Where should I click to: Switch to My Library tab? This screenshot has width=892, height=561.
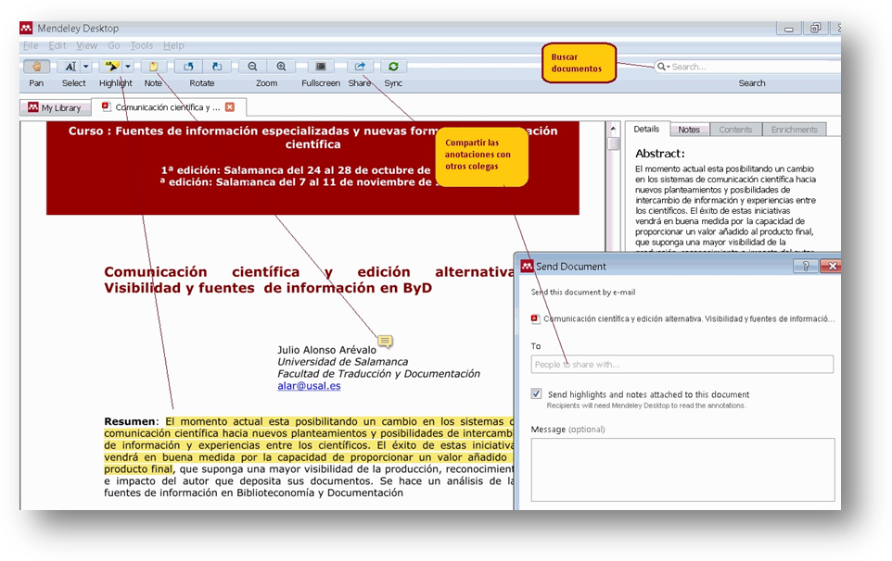coord(56,107)
